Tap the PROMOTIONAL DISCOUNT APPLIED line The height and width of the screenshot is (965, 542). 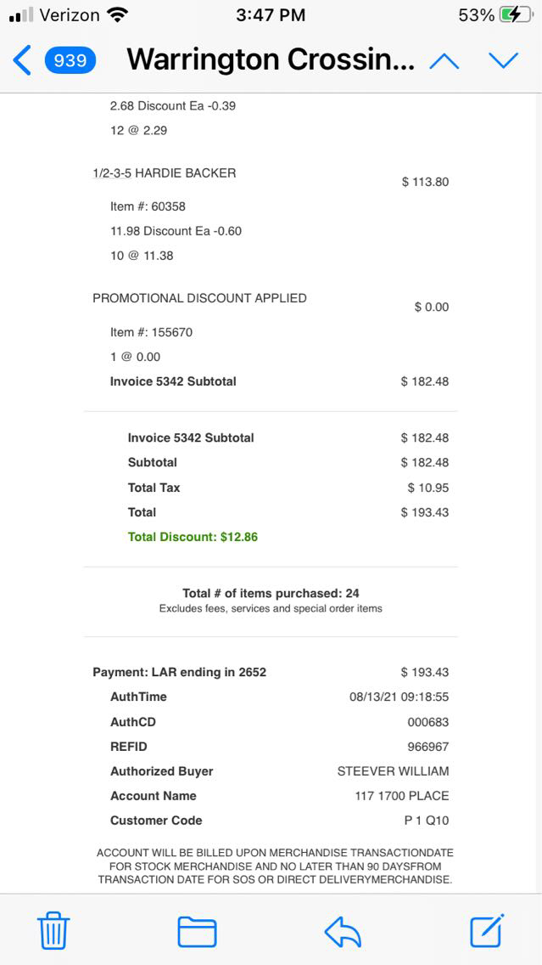coord(199,298)
